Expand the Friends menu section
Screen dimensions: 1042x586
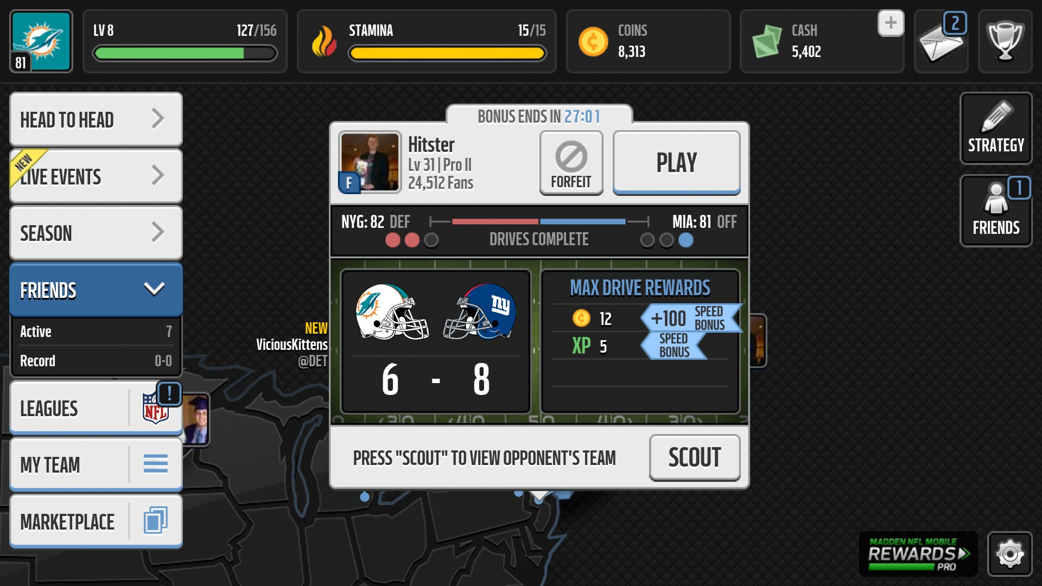point(93,290)
